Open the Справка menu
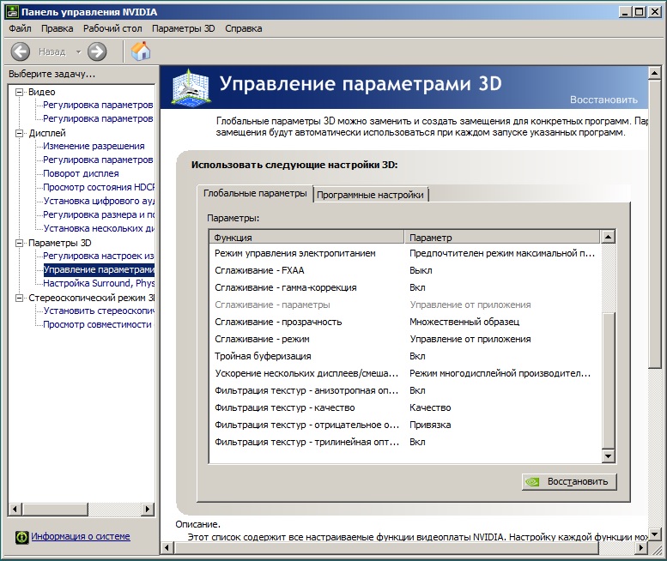Screen dimensions: 667x561 pos(243,28)
